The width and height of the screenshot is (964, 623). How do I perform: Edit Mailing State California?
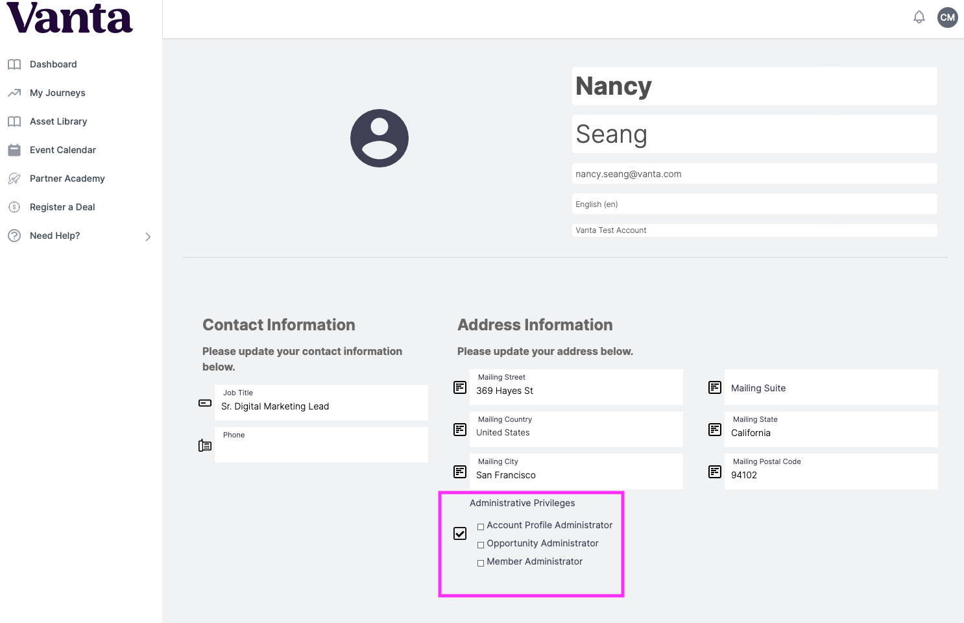[x=831, y=429]
